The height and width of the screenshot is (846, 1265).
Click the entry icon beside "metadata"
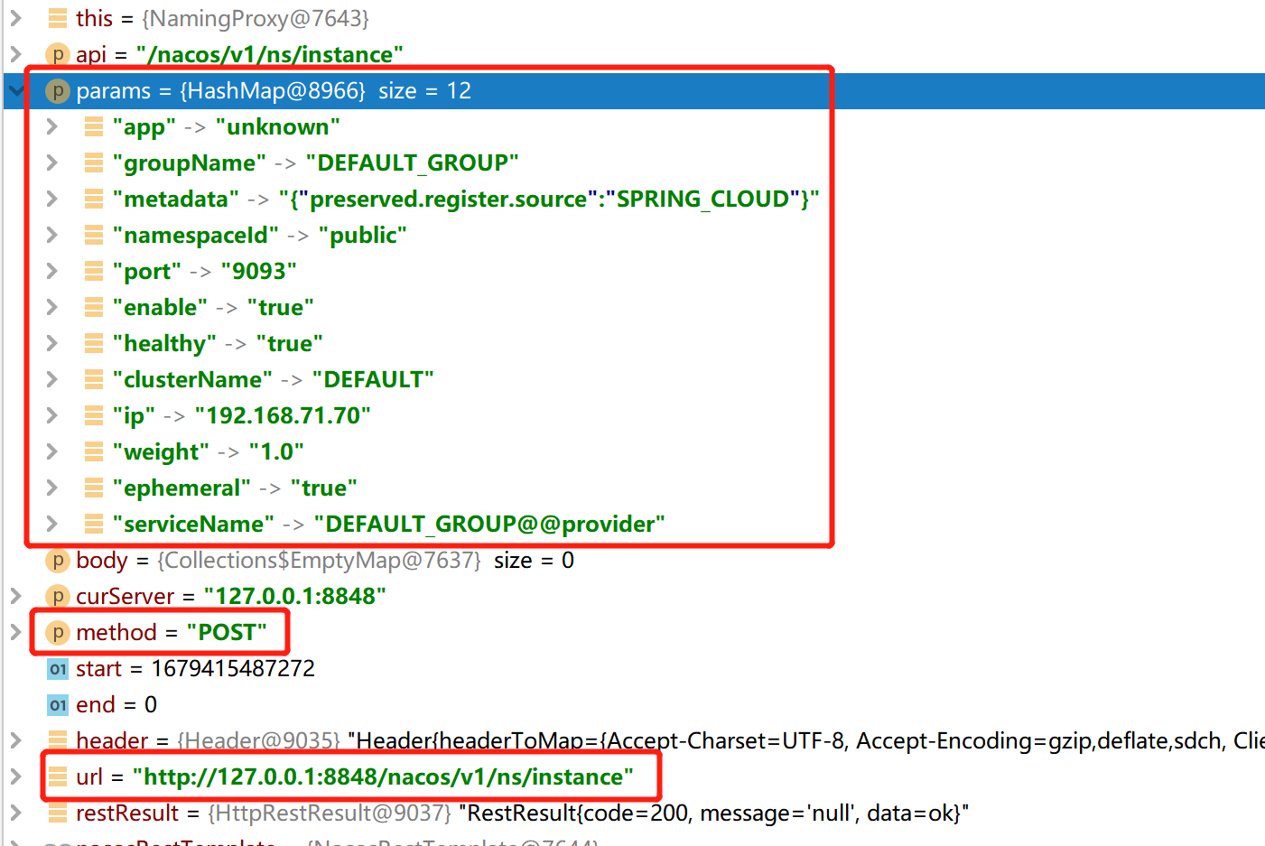click(x=94, y=199)
